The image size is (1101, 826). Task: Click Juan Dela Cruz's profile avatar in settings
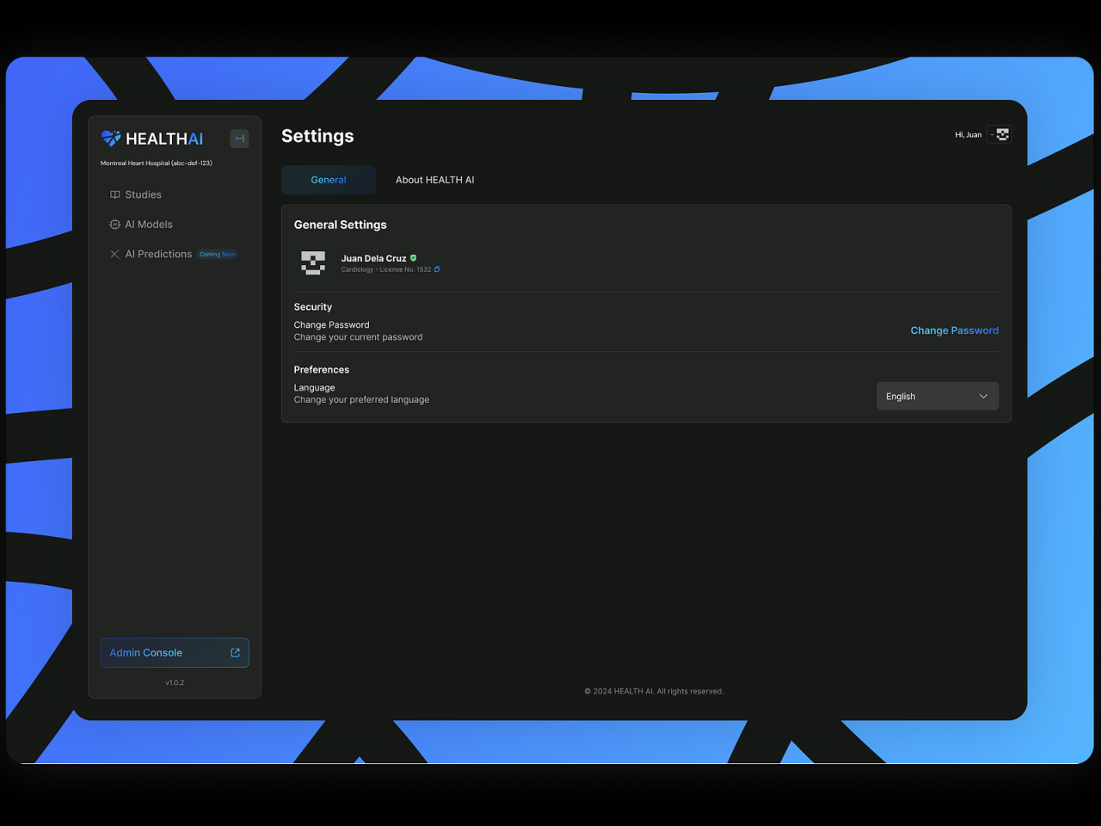click(313, 263)
